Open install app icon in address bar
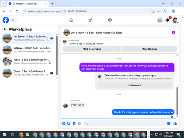Screen dimensions: 184x138 [153, 11]
